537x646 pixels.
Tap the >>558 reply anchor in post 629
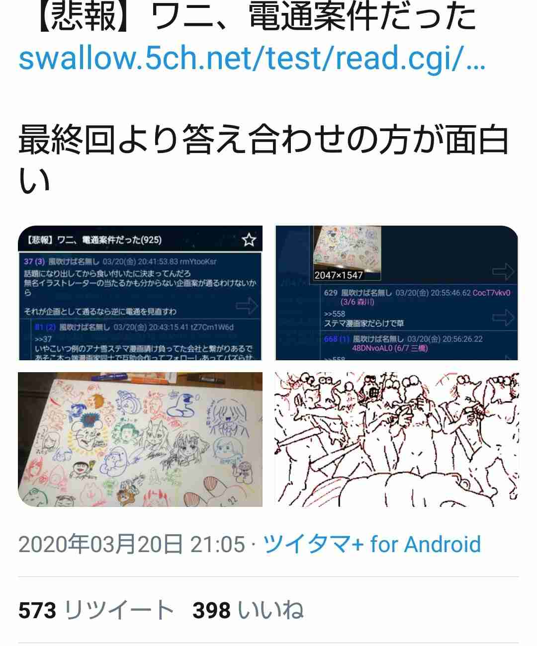335,314
